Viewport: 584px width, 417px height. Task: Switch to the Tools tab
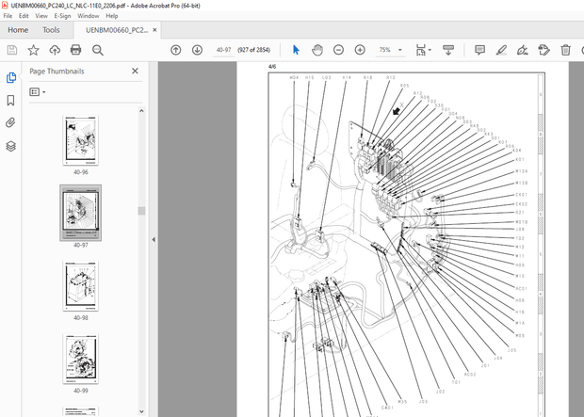tap(51, 30)
